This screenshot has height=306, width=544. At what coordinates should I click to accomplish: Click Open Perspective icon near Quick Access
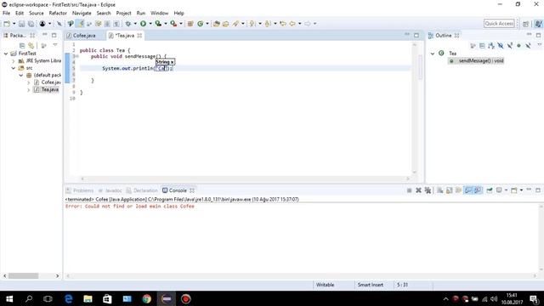pos(525,24)
